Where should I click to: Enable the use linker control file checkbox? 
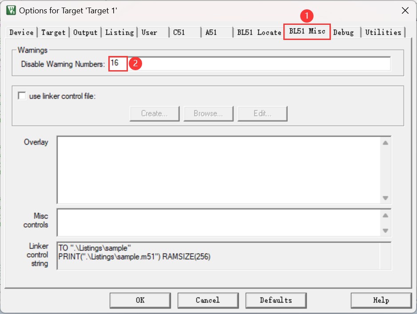tap(22, 96)
